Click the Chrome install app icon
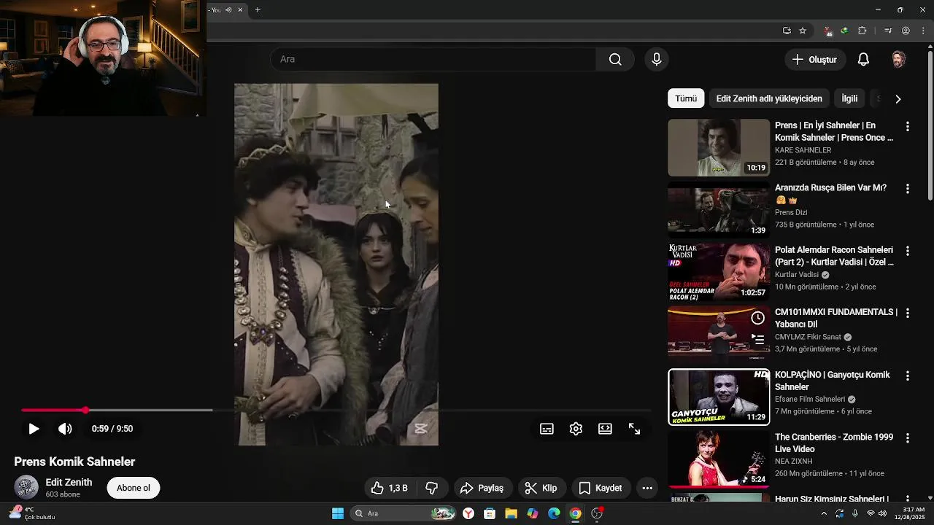This screenshot has width=934, height=525. click(787, 31)
